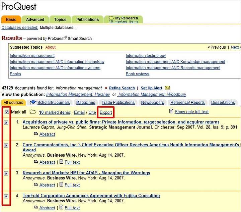This screenshot has width=241, height=212.
Task: Open the Book reviews suggested topic
Action: [x=138, y=74]
